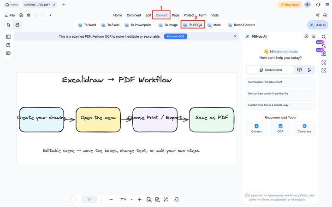Click the zoom out minus button
The image size is (332, 207).
tap(111, 199)
